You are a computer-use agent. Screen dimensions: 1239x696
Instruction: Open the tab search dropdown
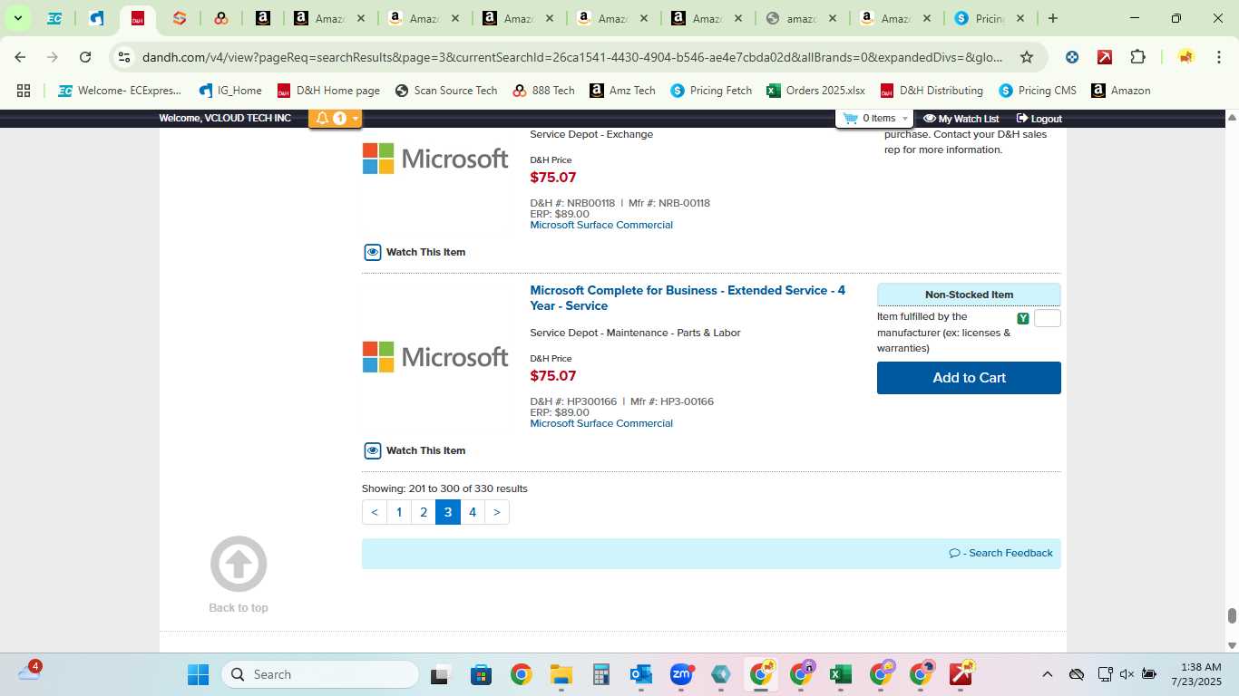tap(17, 18)
